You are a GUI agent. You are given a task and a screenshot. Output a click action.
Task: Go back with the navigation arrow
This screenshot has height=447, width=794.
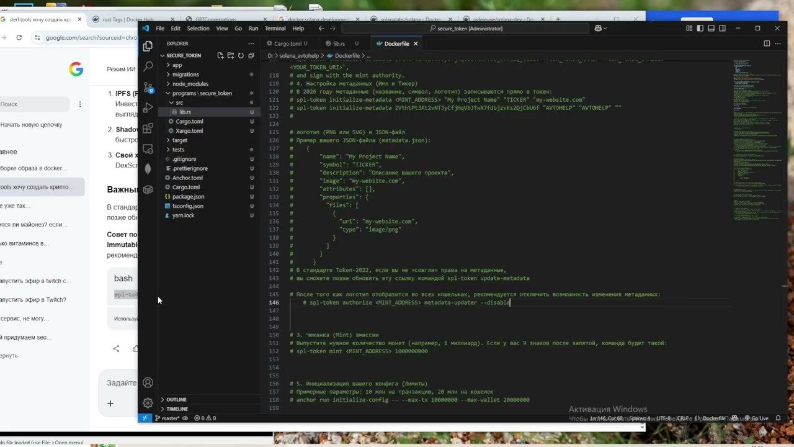coord(321,28)
